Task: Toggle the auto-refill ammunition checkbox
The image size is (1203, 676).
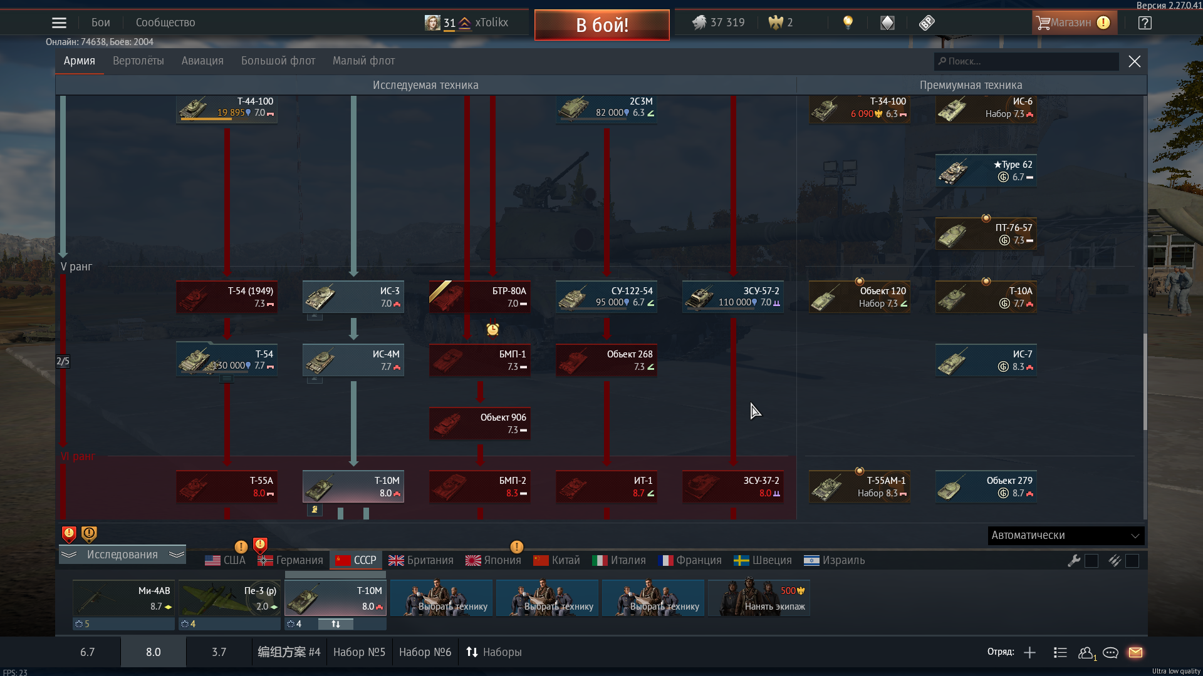Action: [x=1132, y=561]
